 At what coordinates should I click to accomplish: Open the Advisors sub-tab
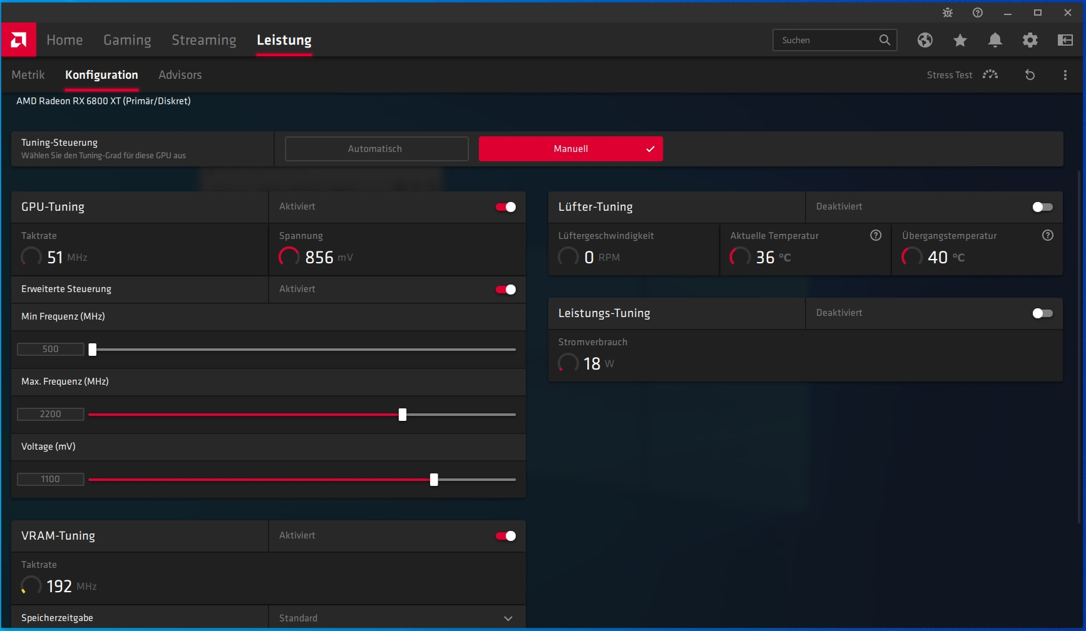coord(180,75)
